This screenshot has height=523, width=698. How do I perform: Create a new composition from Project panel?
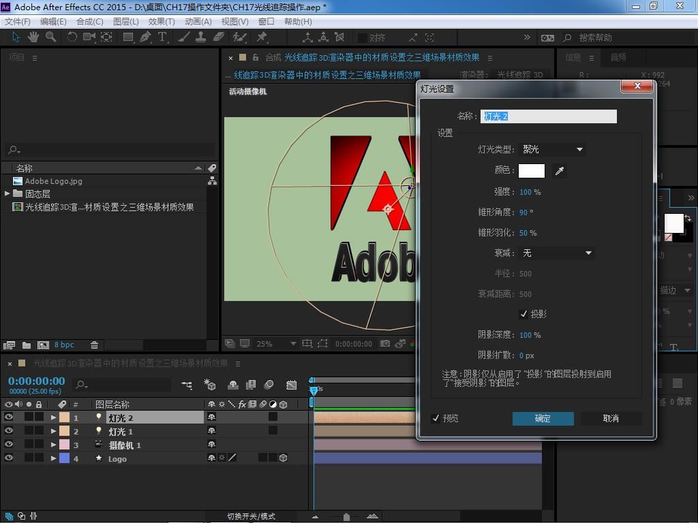[x=43, y=345]
